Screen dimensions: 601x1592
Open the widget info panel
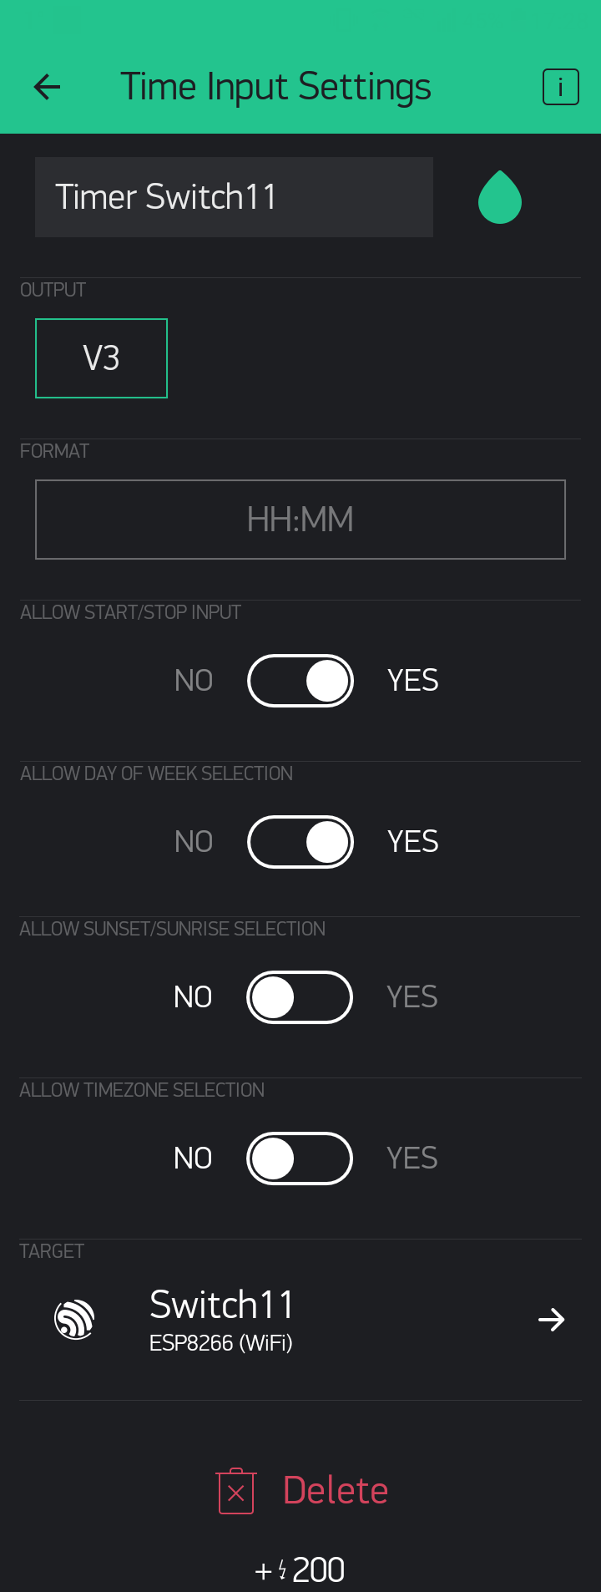[560, 86]
